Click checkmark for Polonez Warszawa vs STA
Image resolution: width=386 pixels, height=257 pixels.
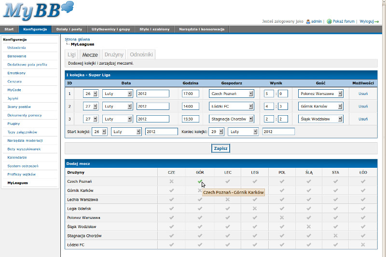point(335,217)
